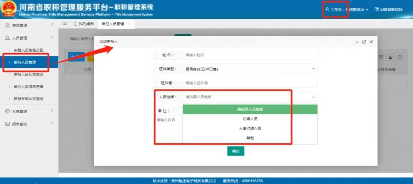Click the 证件号 input field

pyautogui.click(x=250, y=83)
